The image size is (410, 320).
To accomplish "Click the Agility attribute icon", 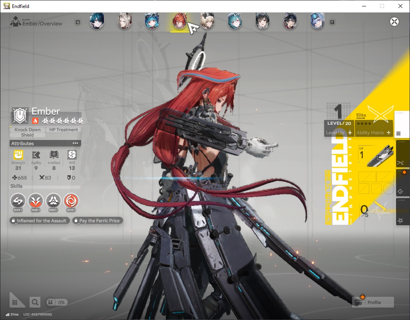I will tap(36, 155).
